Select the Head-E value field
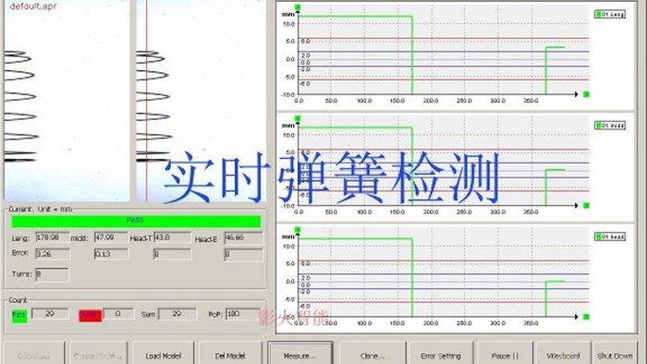 tap(243, 237)
